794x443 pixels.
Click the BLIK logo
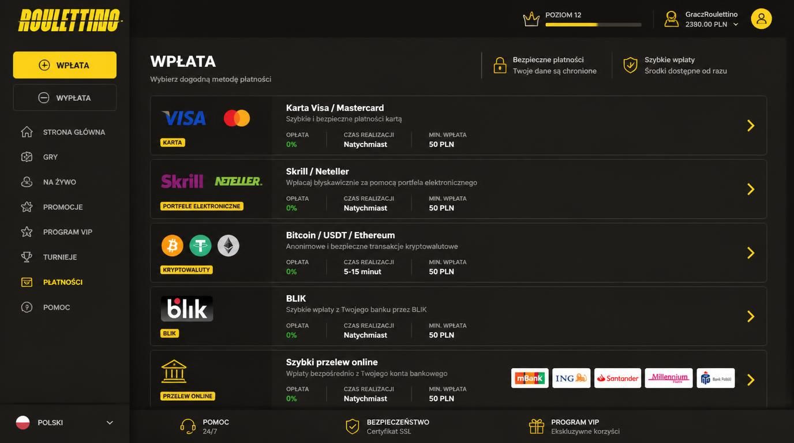tap(187, 309)
